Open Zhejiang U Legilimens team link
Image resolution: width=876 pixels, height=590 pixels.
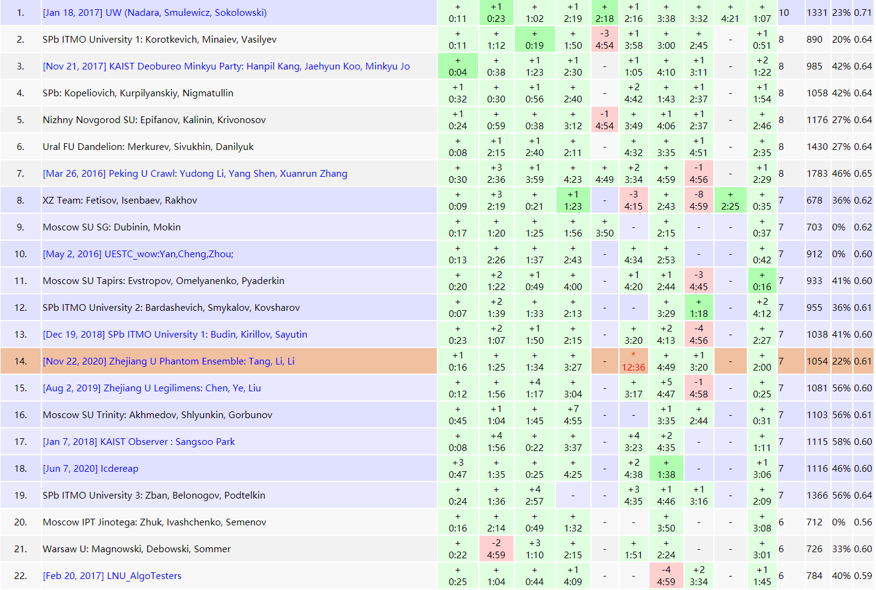(152, 388)
